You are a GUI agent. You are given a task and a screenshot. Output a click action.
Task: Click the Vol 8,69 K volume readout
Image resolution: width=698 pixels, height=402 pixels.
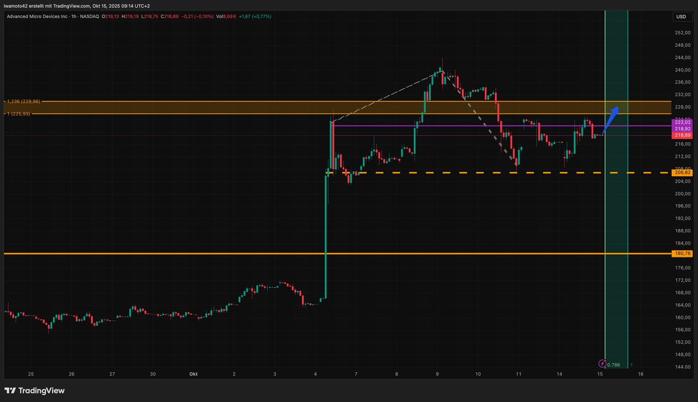point(227,16)
